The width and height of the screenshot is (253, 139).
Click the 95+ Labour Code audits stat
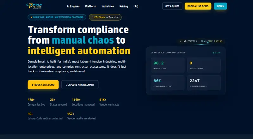[45, 116]
